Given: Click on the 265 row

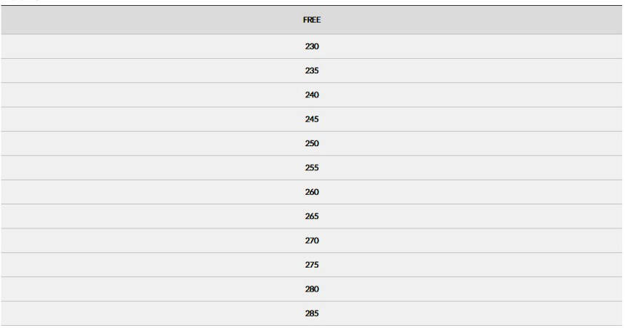Looking at the screenshot, I should [x=312, y=217].
